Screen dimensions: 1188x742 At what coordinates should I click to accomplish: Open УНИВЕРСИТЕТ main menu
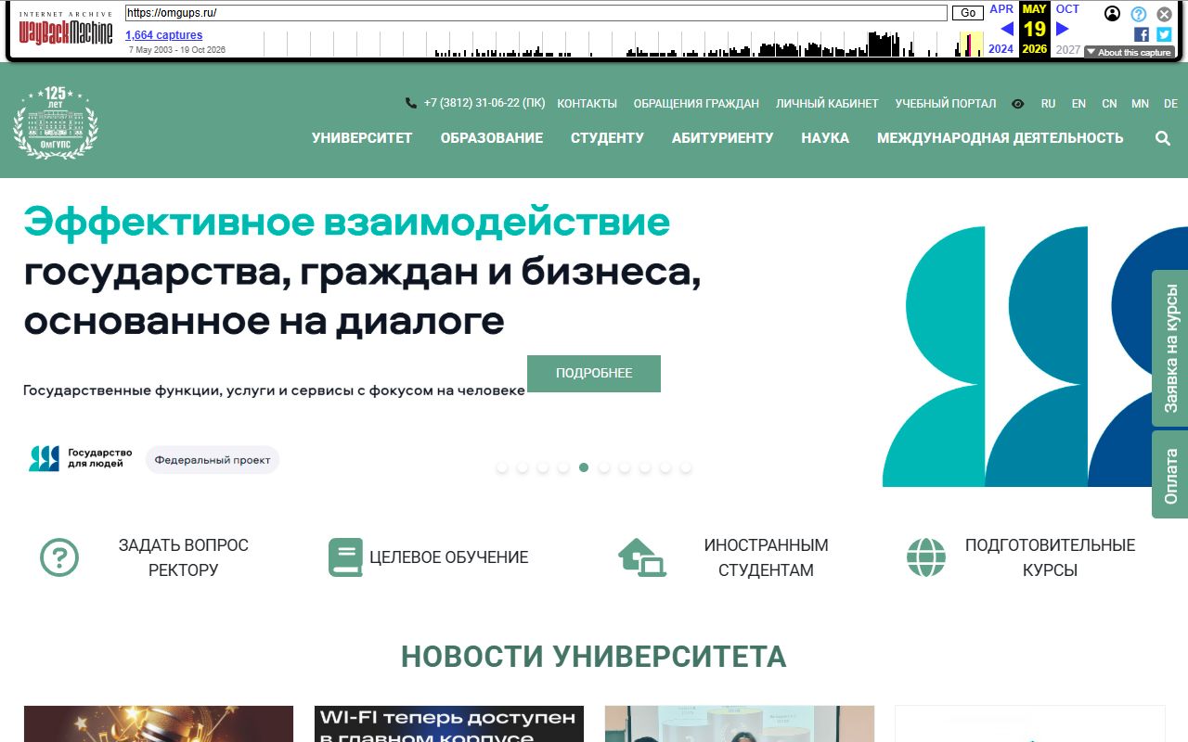click(x=362, y=138)
